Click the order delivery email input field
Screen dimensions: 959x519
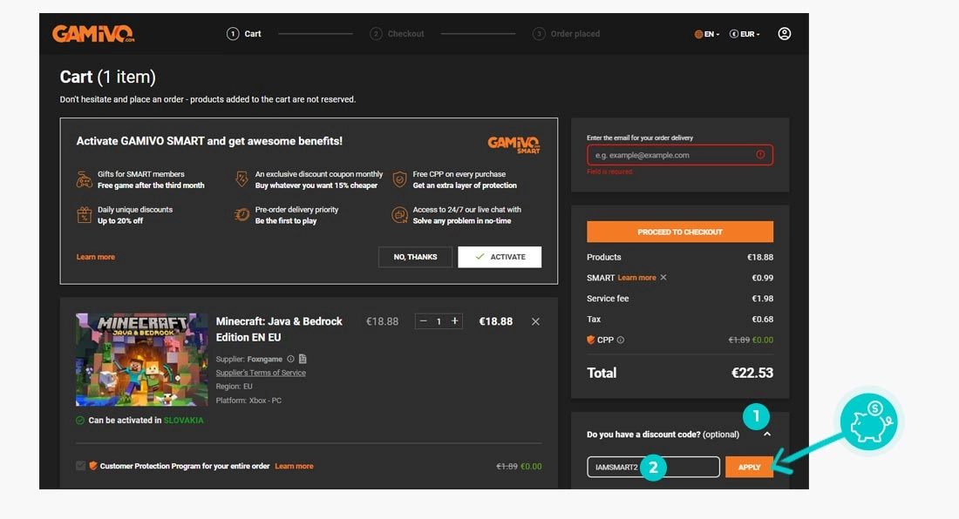click(x=679, y=155)
